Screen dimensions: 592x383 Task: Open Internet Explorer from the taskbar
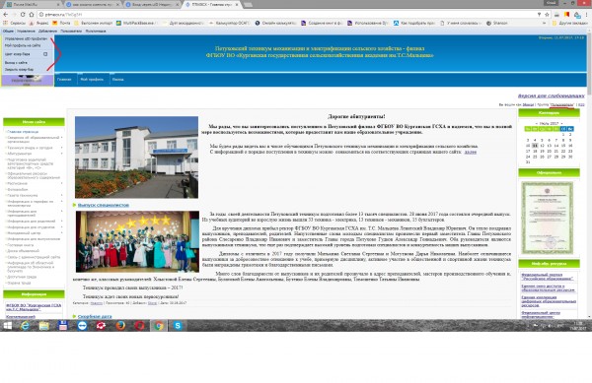coord(25,325)
